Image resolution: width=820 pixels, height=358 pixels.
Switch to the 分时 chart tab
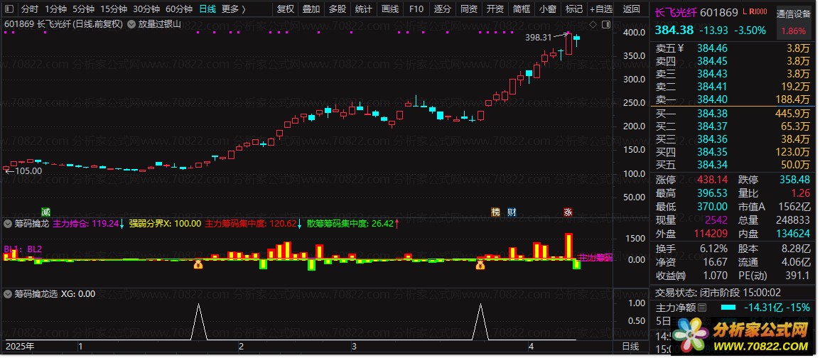pyautogui.click(x=30, y=9)
